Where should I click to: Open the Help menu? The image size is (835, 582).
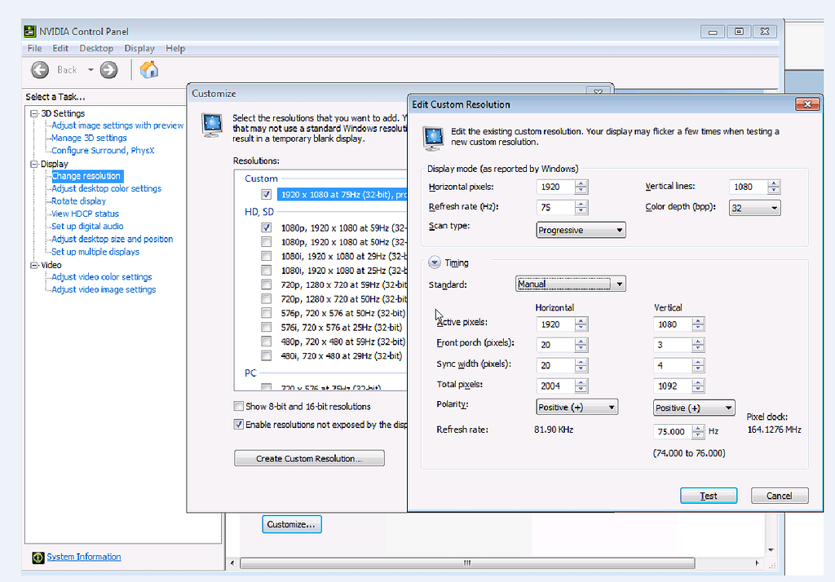[175, 49]
